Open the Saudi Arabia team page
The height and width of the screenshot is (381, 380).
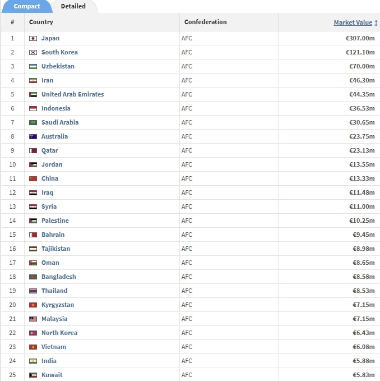tap(60, 122)
